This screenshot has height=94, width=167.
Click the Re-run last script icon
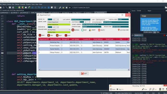click(29, 8)
